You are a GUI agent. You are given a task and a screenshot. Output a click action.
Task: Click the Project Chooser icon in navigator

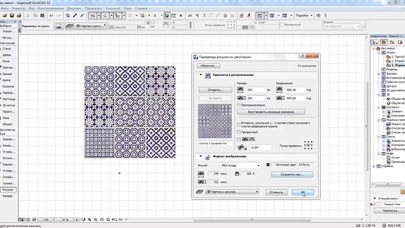click(x=374, y=42)
